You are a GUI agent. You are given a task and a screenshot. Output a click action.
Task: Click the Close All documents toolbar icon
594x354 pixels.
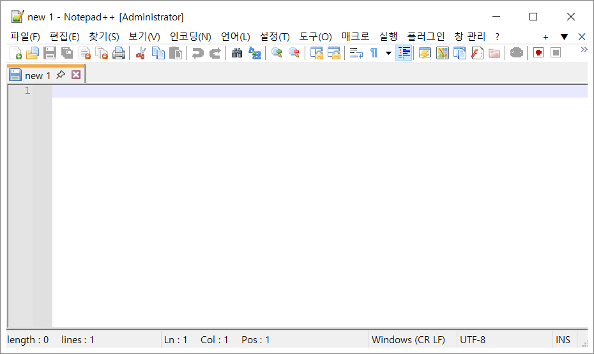click(102, 53)
